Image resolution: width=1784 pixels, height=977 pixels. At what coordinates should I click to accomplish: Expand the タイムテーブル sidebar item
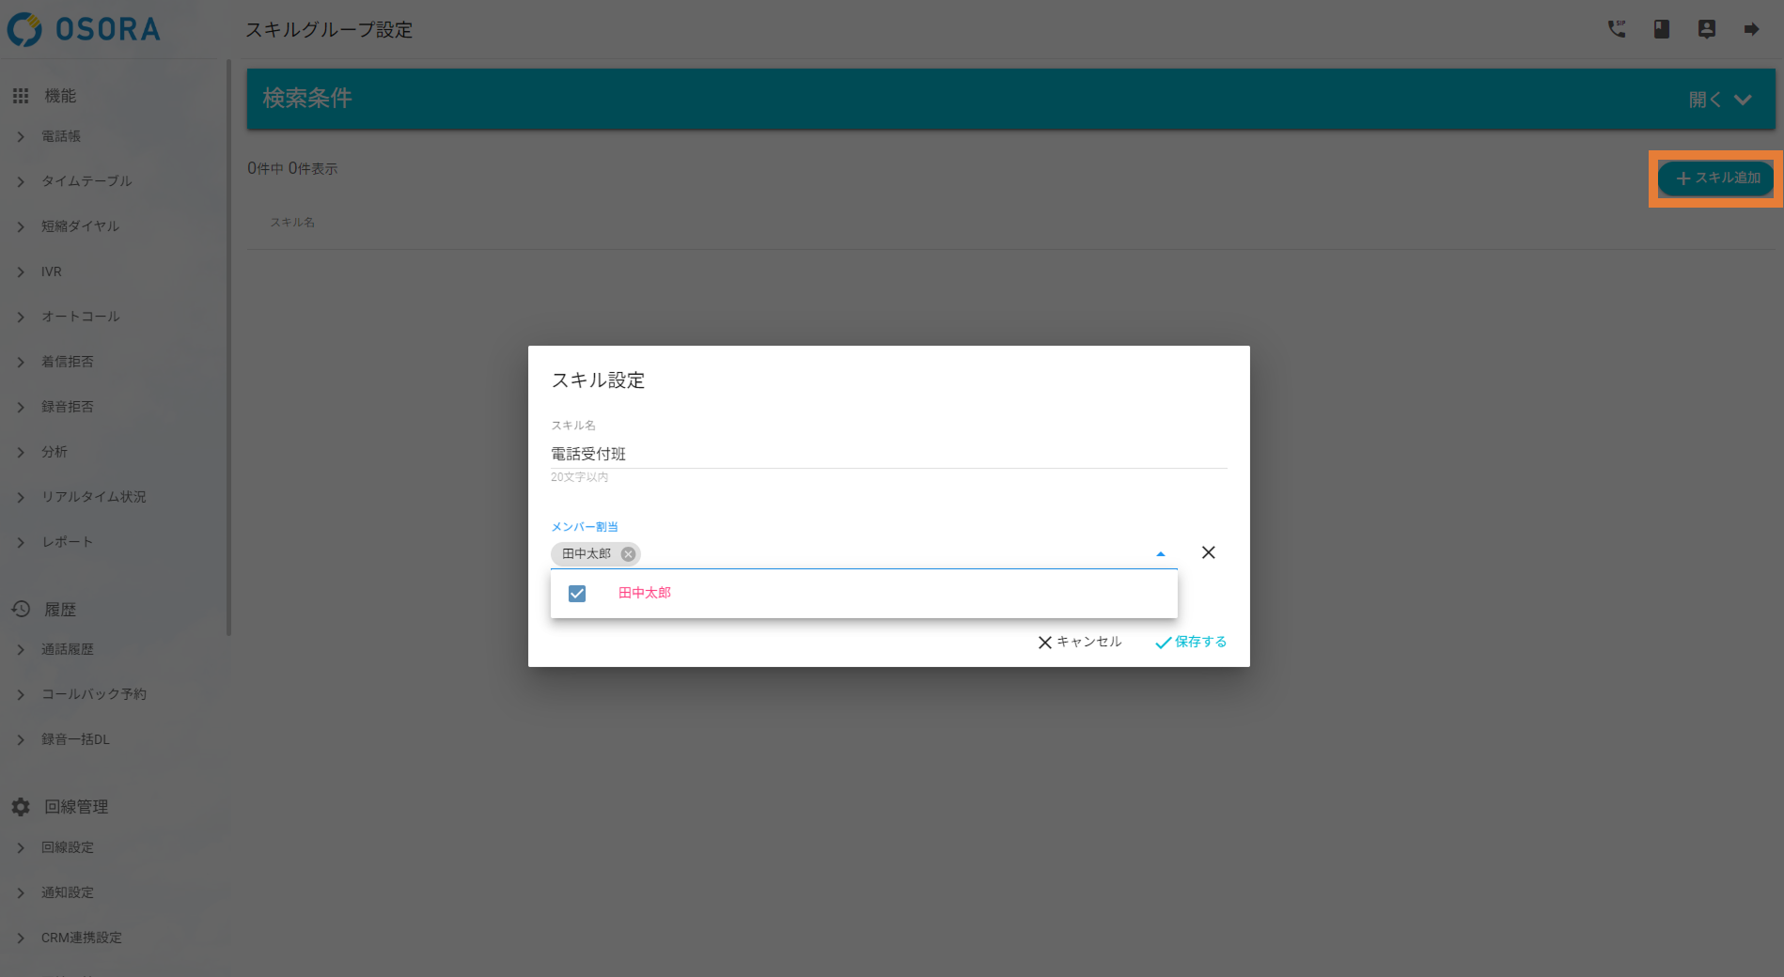coord(86,181)
